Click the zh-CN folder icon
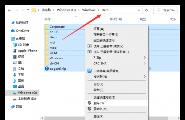The width and height of the screenshot is (185, 120). pos(47,63)
